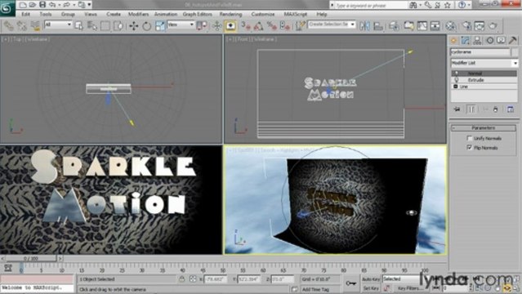
Task: Click the Select and Scale tool
Action: point(160,25)
